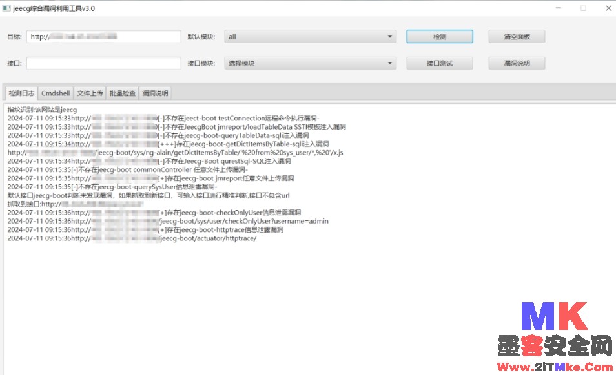Open the 默认模块 dropdown showing all
Image resolution: width=616 pixels, height=375 pixels.
(x=311, y=37)
